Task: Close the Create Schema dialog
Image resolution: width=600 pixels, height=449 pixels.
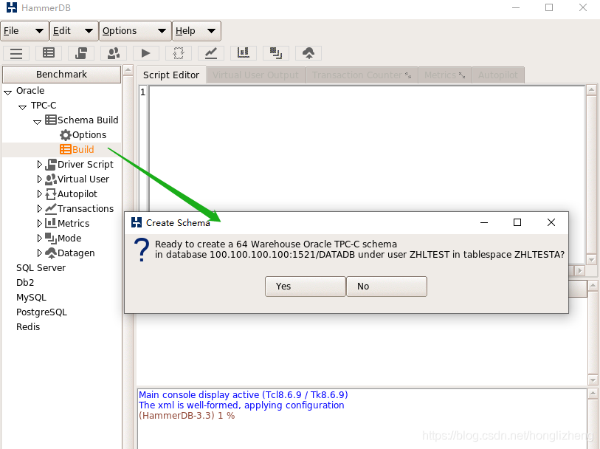Action: coord(551,222)
